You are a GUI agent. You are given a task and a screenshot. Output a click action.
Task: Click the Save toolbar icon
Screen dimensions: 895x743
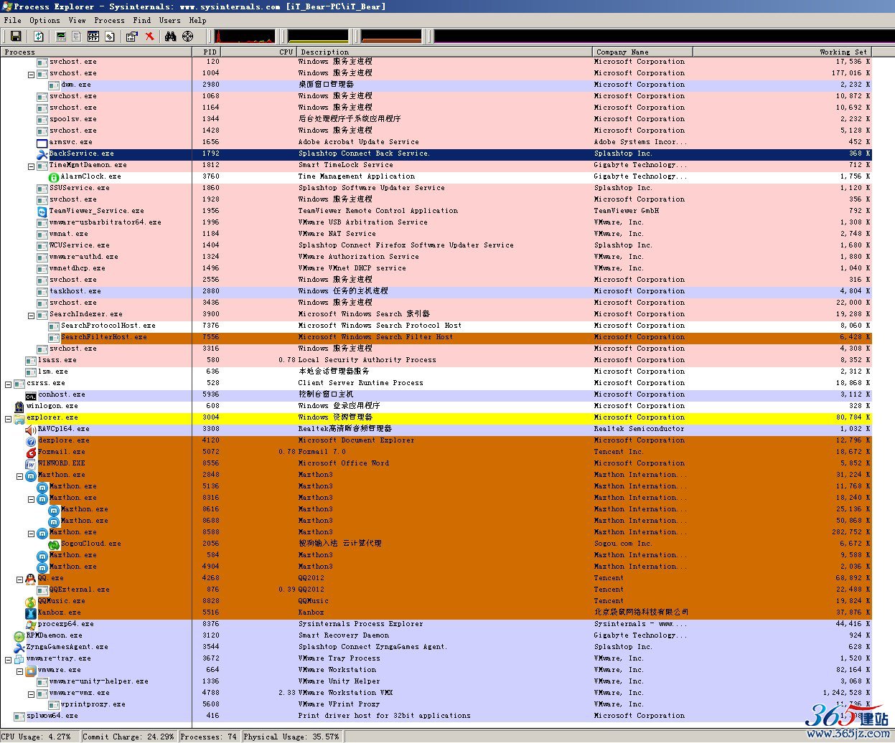15,36
